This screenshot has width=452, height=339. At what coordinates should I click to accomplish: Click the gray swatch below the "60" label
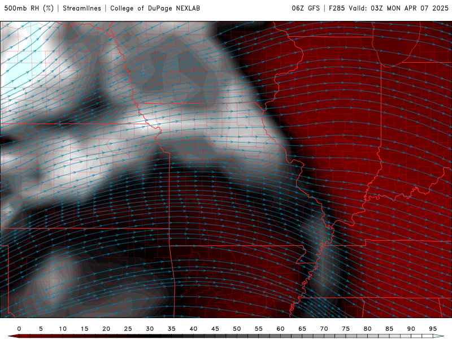click(286, 336)
